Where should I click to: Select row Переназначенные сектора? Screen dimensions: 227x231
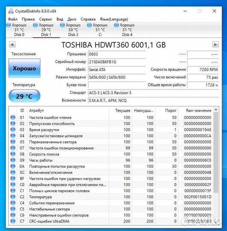tap(111, 142)
